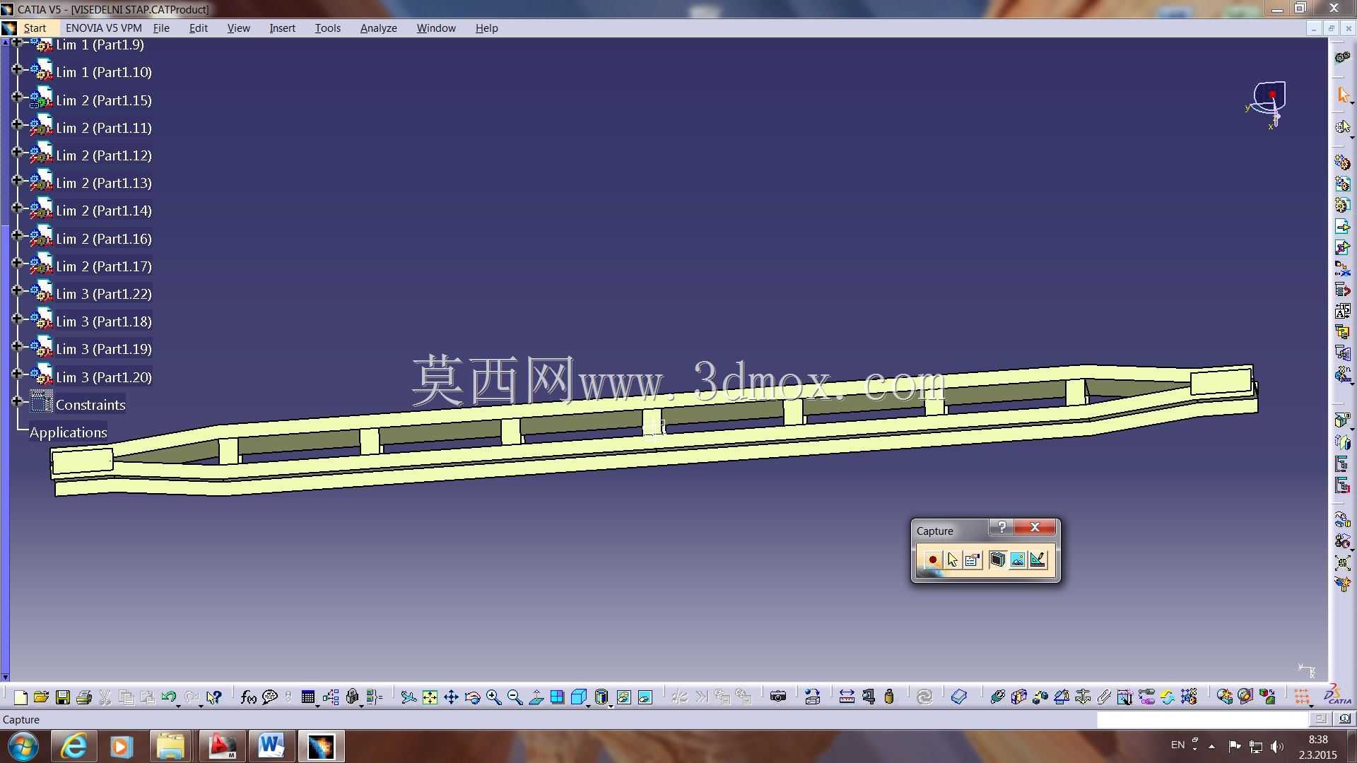The height and width of the screenshot is (763, 1357).
Task: Save with the floppy disk icon
Action: click(63, 698)
